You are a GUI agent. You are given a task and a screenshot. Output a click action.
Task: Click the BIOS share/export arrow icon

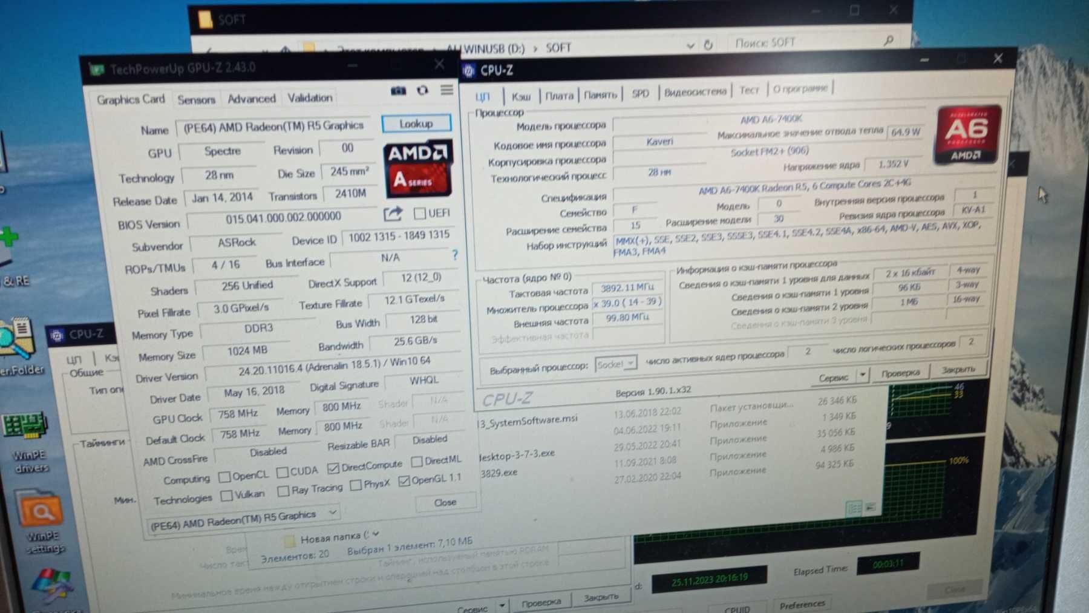[393, 214]
